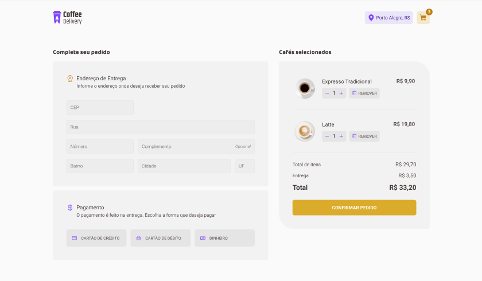Click the 'Complete seu pedido' heading
Image resolution: width=482 pixels, height=281 pixels.
[x=81, y=52]
